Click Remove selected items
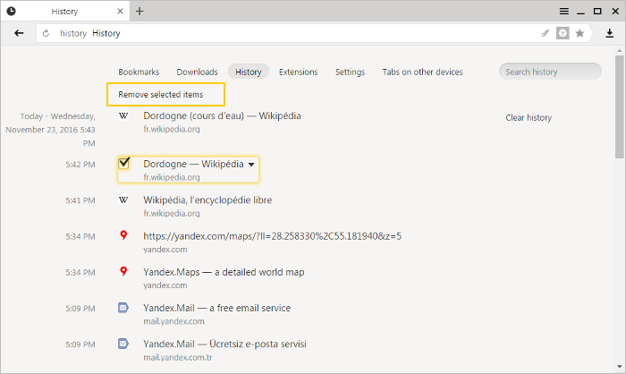Viewport: 626px width, 374px height. tap(160, 94)
